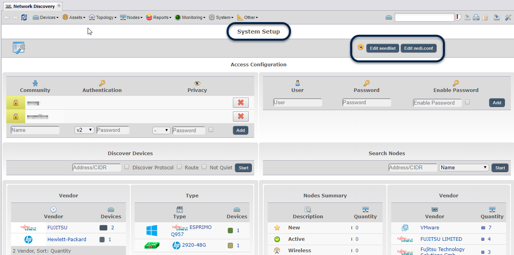This screenshot has height=255, width=514.
Task: Click the red bookmark icon beside the search box
Action: [x=459, y=17]
